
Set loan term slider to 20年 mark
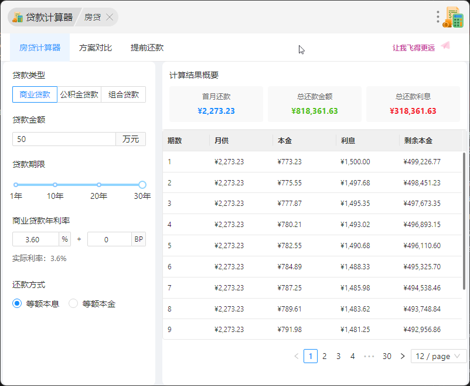[99, 185]
